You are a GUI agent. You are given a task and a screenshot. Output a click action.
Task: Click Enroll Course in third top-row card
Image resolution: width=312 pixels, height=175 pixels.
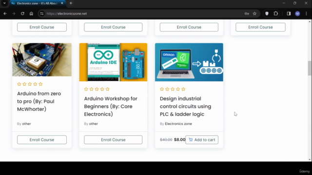click(189, 27)
